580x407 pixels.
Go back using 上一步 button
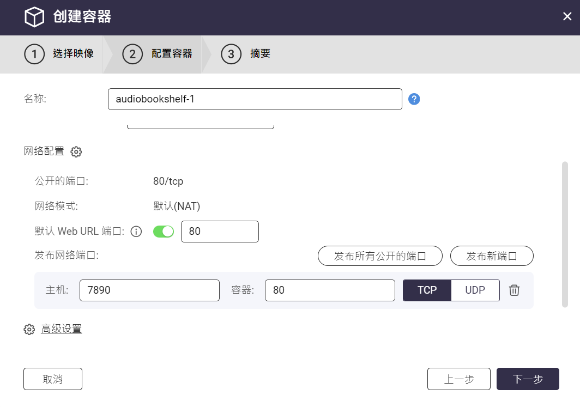click(458, 379)
